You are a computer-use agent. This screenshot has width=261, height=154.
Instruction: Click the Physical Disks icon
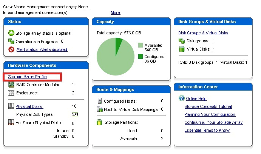pos(11,106)
